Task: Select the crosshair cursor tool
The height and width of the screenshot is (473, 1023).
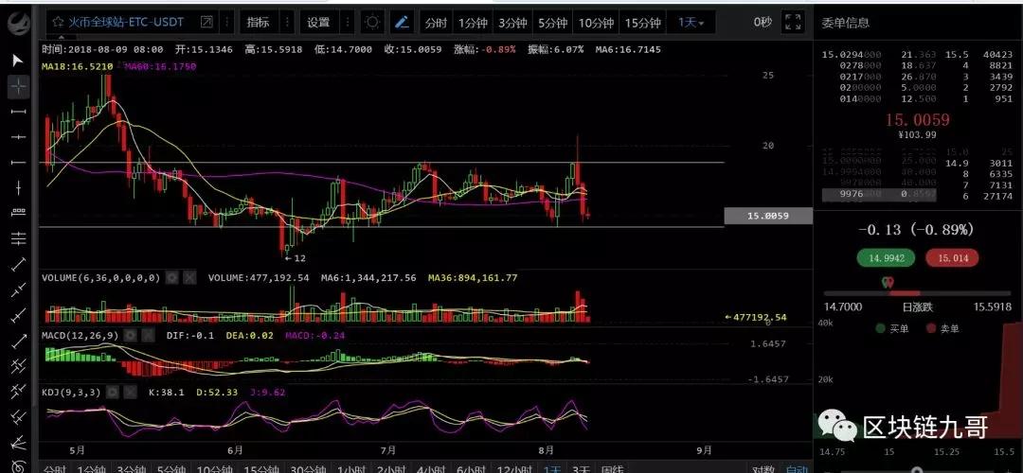Action: 18,86
